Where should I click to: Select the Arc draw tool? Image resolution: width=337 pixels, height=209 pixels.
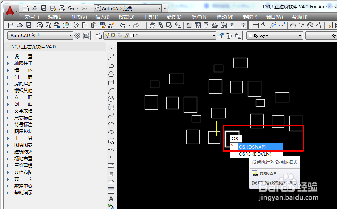coord(111,91)
